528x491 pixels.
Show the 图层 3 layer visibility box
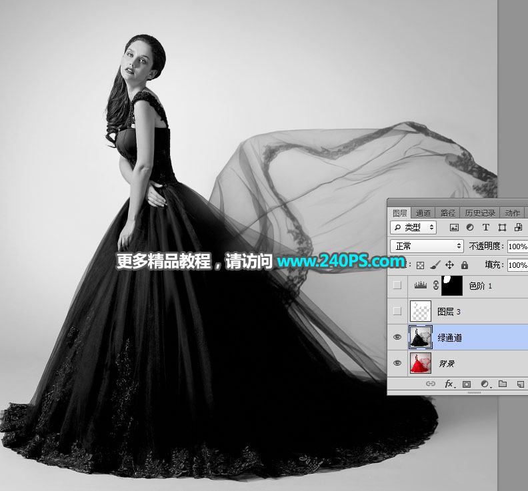point(397,311)
